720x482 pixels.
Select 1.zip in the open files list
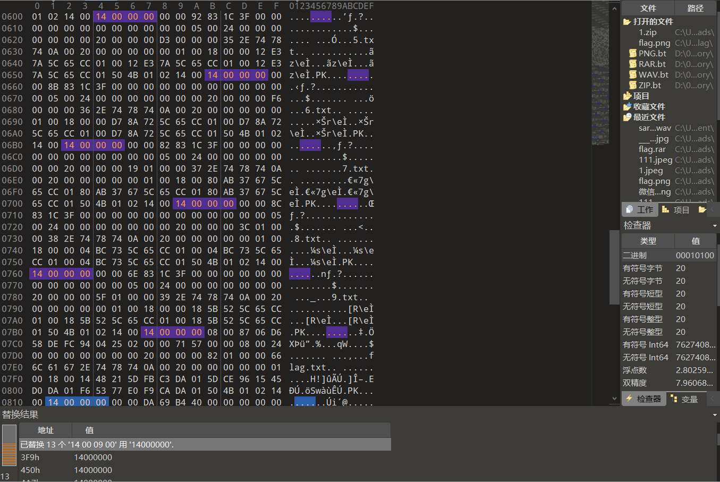click(x=648, y=32)
